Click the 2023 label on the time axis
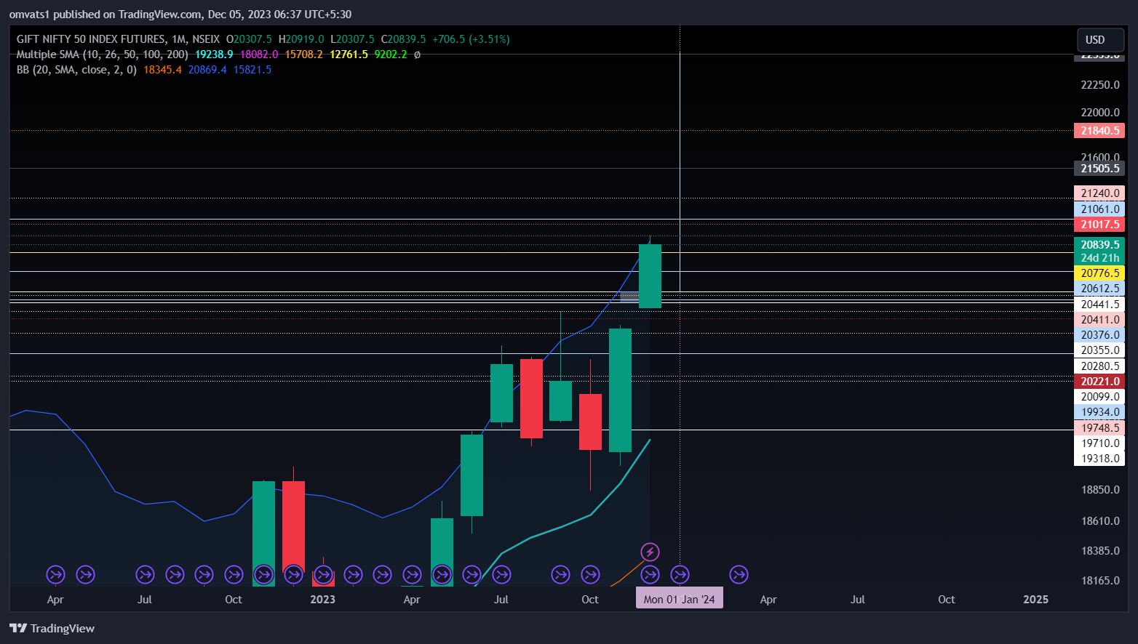This screenshot has height=644, width=1138. tap(323, 600)
